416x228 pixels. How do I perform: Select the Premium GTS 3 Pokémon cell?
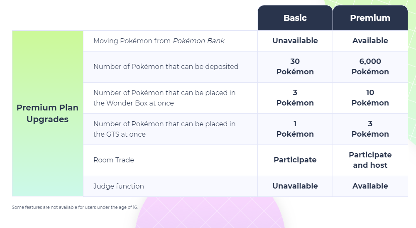point(370,129)
